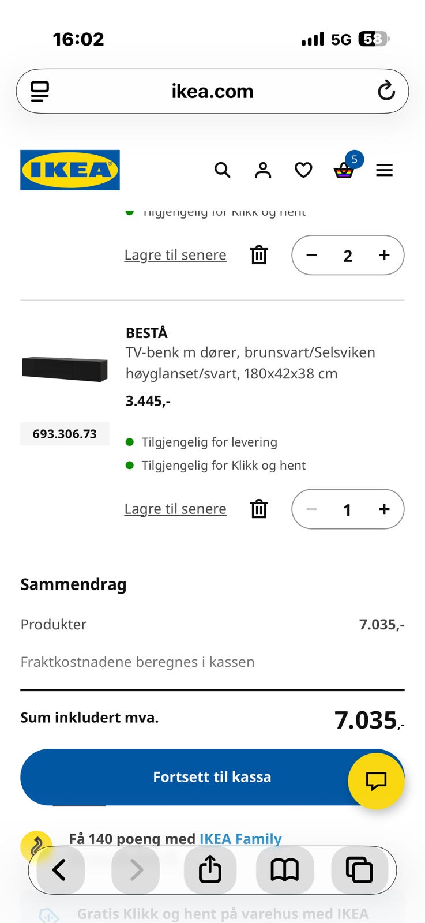Delete the BESTÅ TV-benk from cart

[259, 509]
